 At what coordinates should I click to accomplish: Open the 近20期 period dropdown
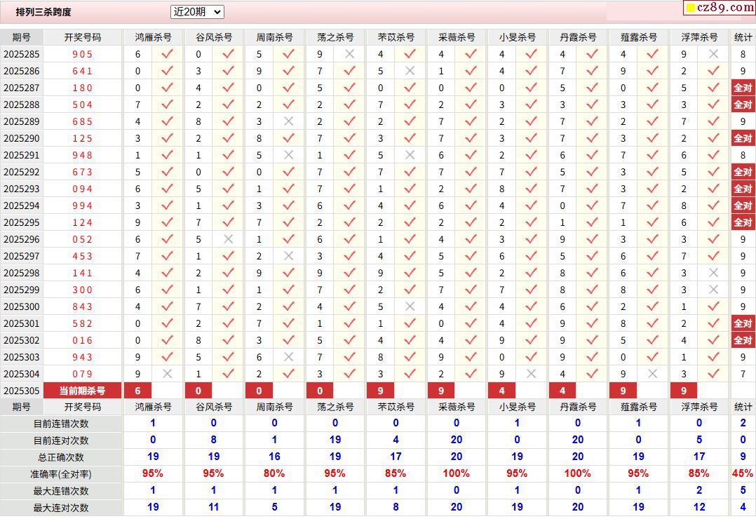tap(197, 12)
